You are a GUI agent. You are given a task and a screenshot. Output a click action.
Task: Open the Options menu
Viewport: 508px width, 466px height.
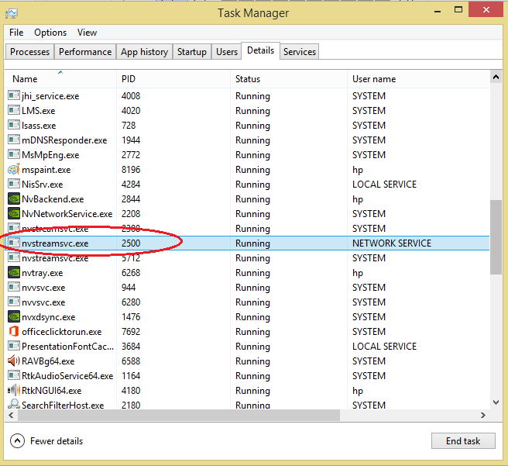pyautogui.click(x=50, y=33)
